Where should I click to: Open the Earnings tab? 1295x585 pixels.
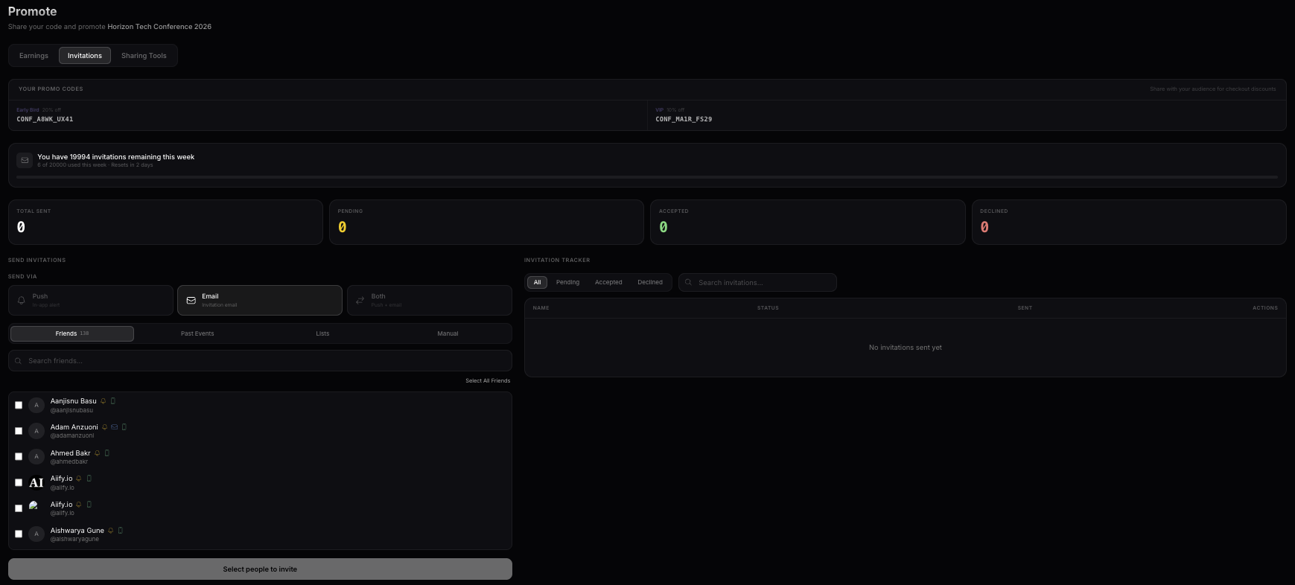34,56
